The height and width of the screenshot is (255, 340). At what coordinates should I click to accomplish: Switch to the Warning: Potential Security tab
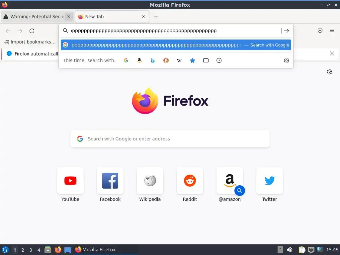point(37,17)
